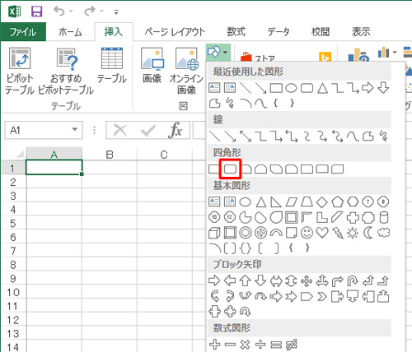Select the hexagon shape in 基本図形
The image size is (412, 352).
[353, 201]
